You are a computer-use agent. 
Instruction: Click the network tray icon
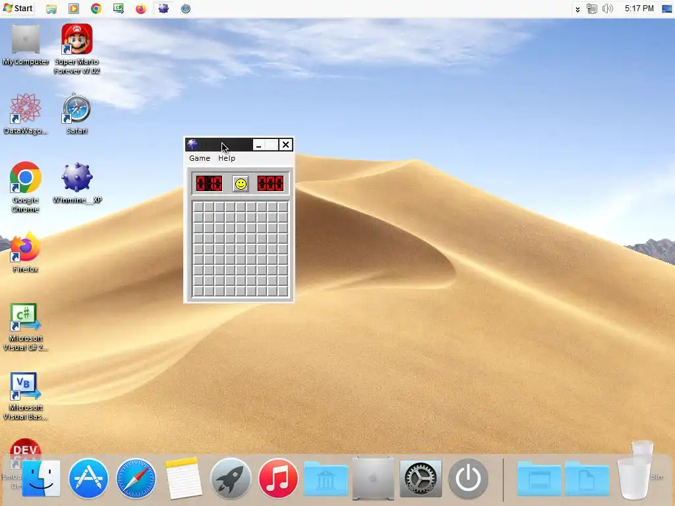(x=592, y=9)
